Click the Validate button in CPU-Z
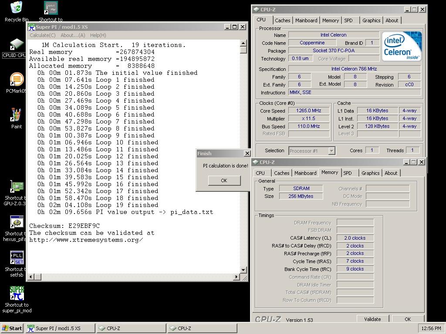 [x=372, y=319]
